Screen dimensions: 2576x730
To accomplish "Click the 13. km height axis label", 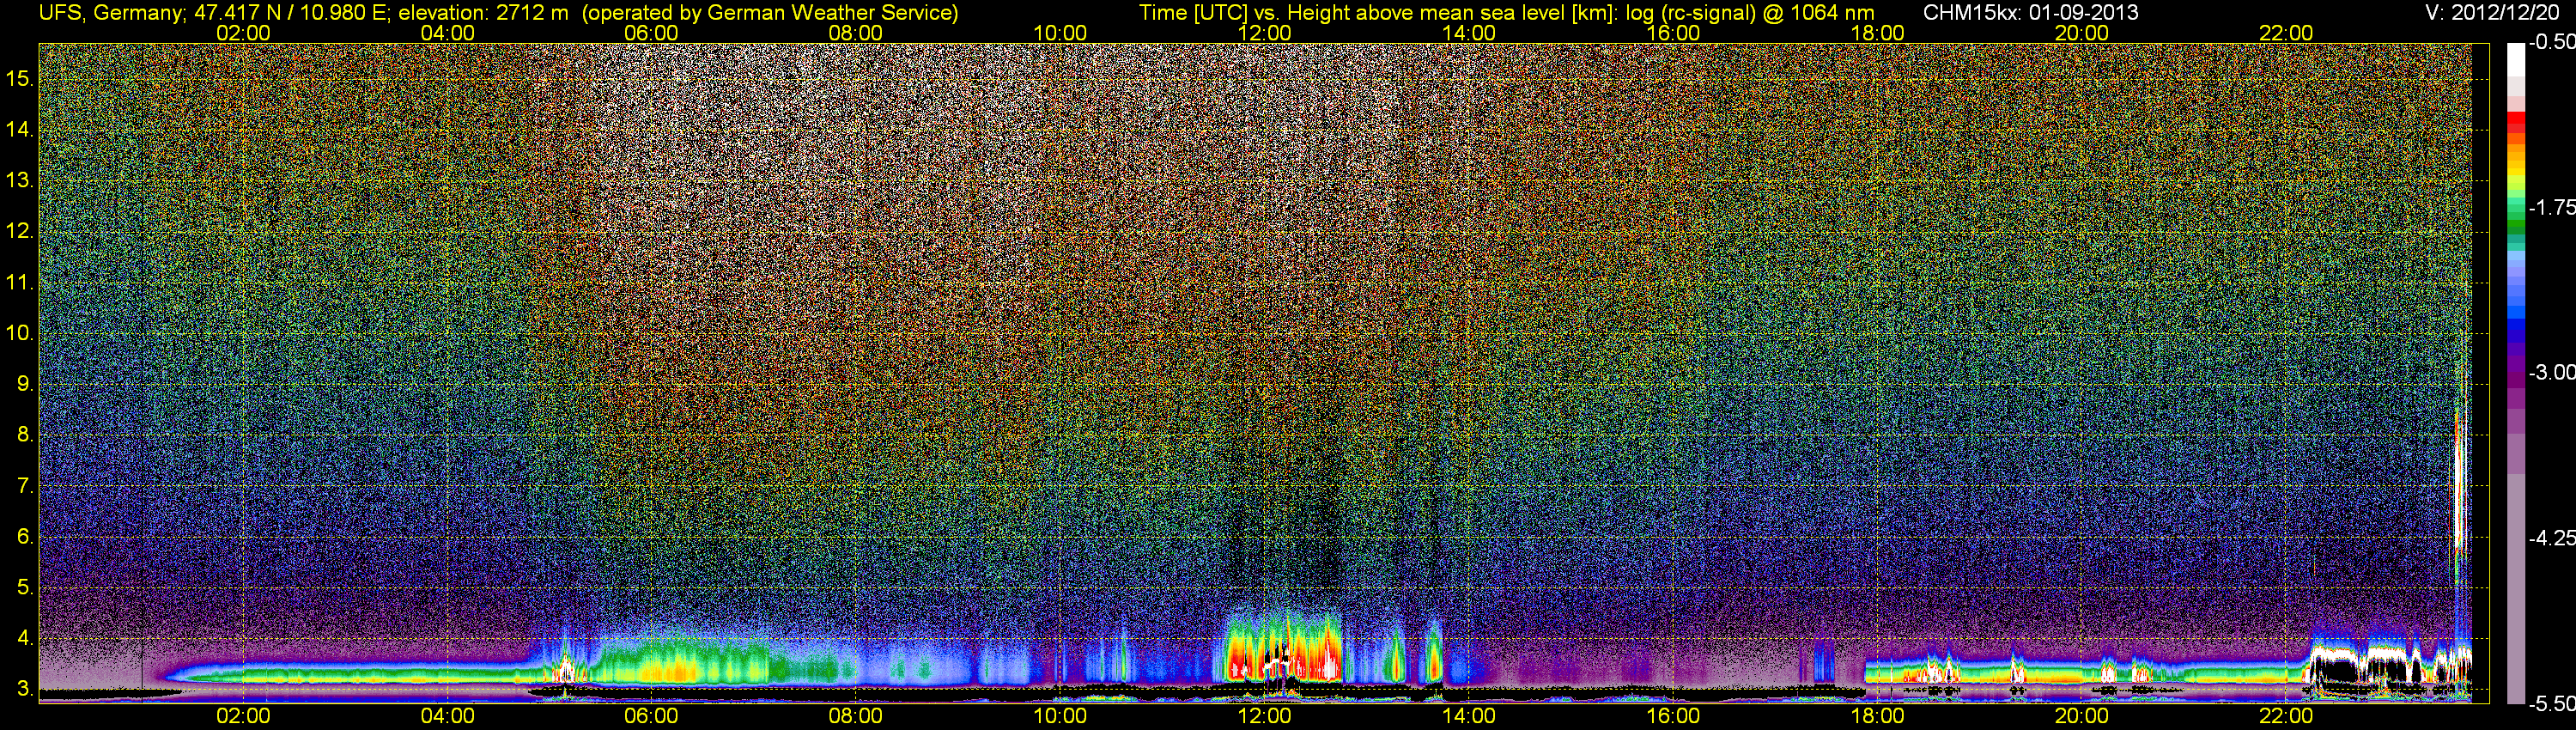I will click(20, 180).
